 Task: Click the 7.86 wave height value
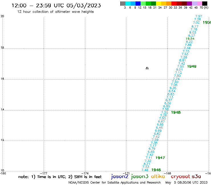(x=188, y=45)
